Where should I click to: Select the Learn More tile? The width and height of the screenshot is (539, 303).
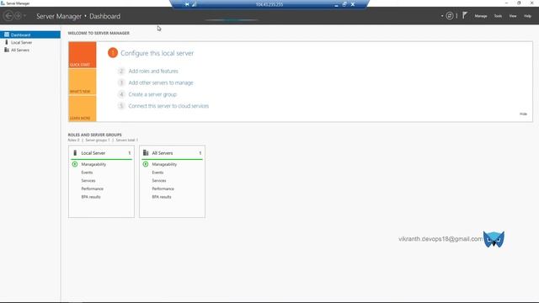pos(83,109)
